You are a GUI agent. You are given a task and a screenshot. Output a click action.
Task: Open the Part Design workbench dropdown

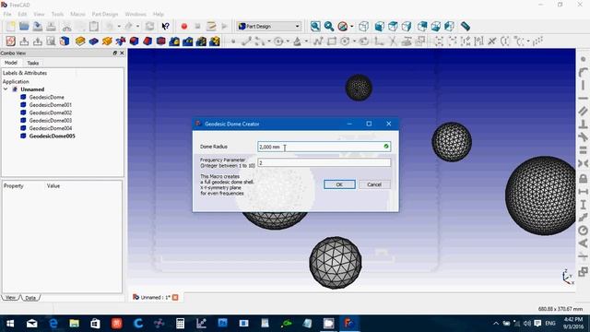[268, 27]
